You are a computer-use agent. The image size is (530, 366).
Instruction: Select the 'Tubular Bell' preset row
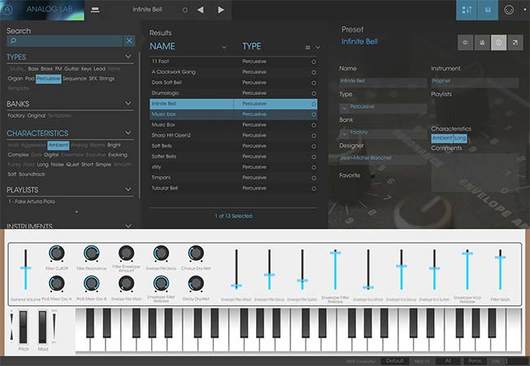click(x=233, y=188)
